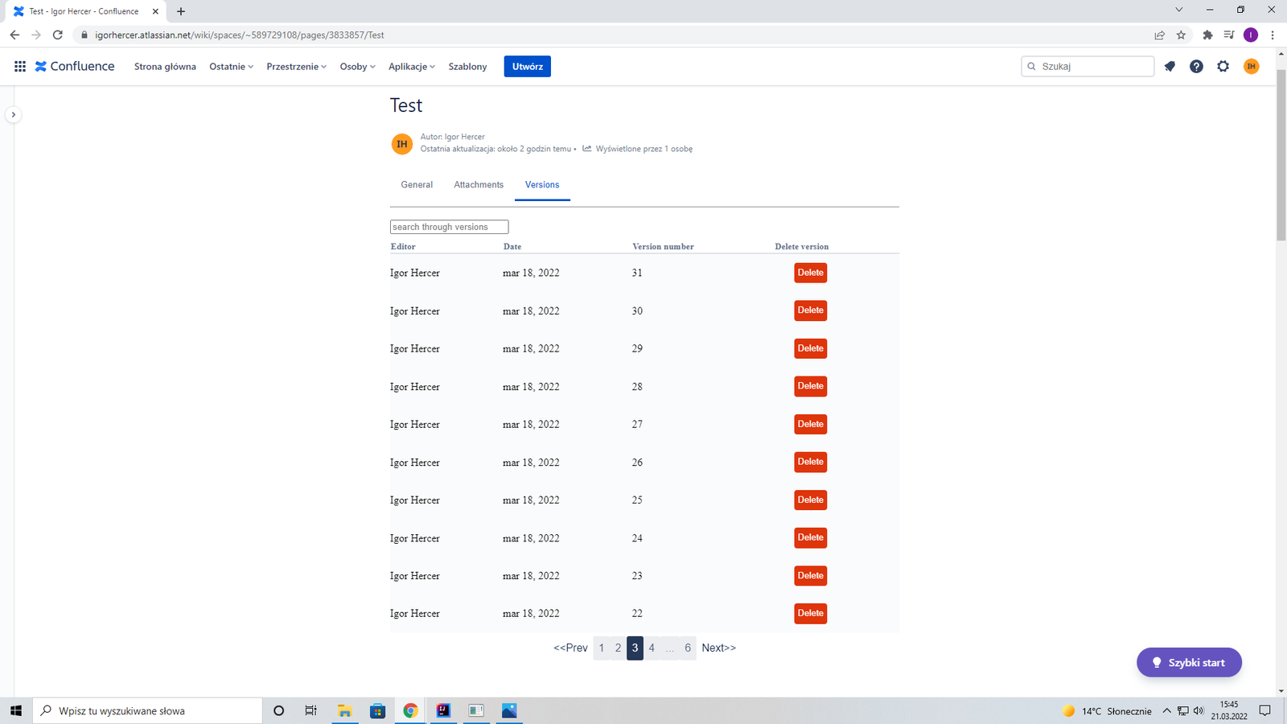
Task: Go to pagination page 2
Action: [619, 648]
